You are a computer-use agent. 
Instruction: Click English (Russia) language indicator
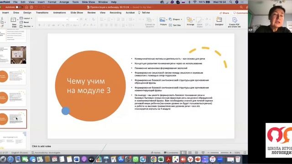coord(20,153)
